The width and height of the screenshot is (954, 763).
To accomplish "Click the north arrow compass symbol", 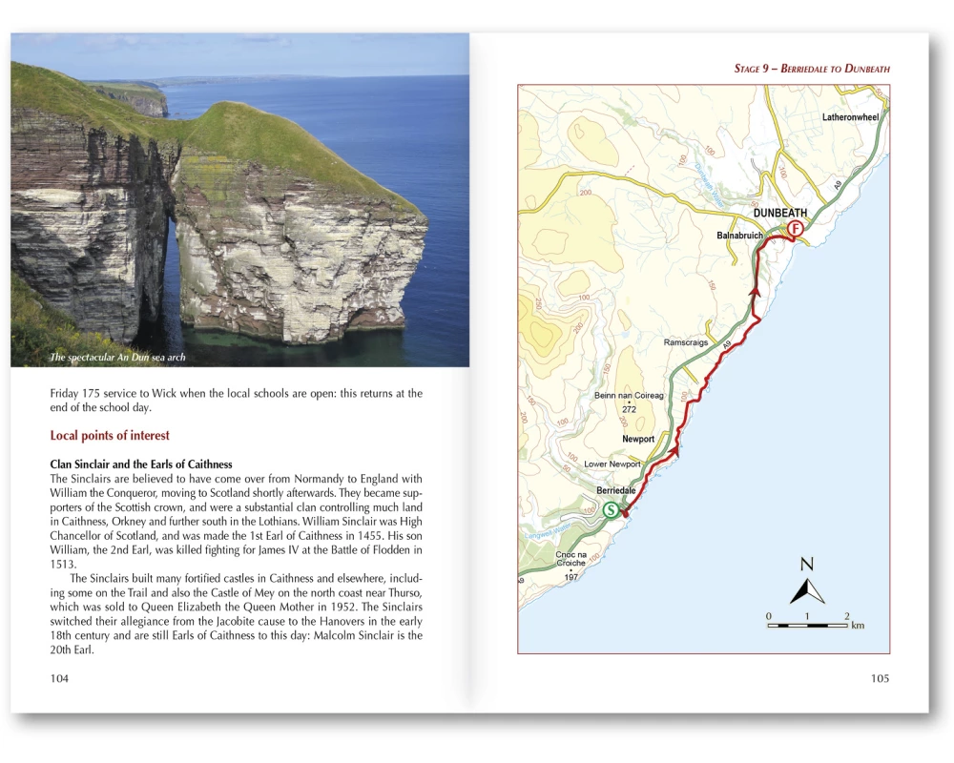I will tap(806, 583).
